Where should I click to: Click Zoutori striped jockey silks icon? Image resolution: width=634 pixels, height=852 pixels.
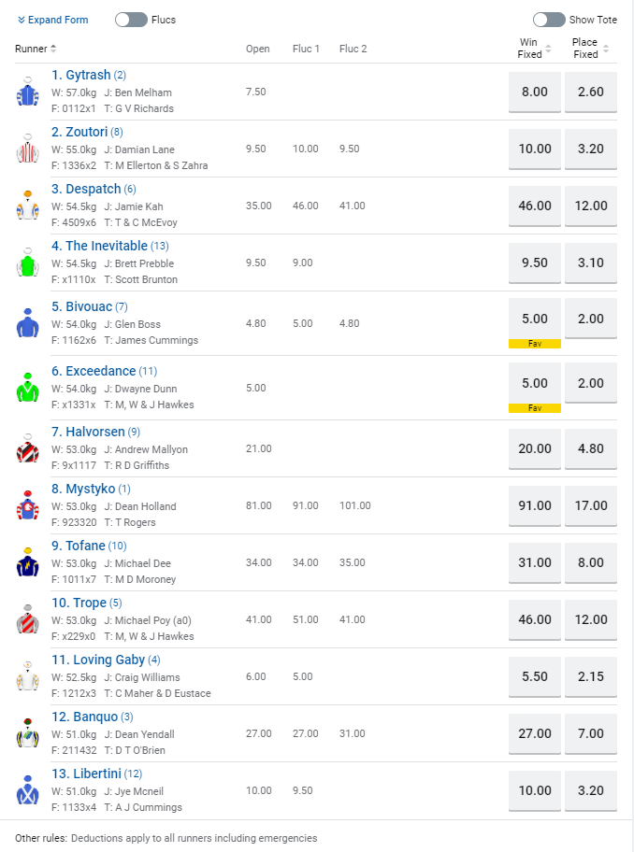coord(27,149)
